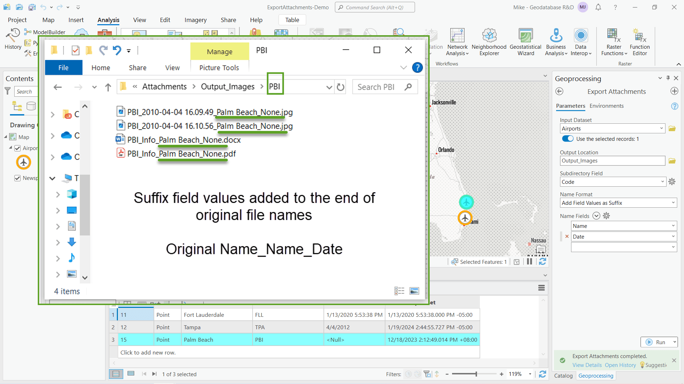Open Network Analysis tools
The height and width of the screenshot is (384, 684).
tap(457, 42)
